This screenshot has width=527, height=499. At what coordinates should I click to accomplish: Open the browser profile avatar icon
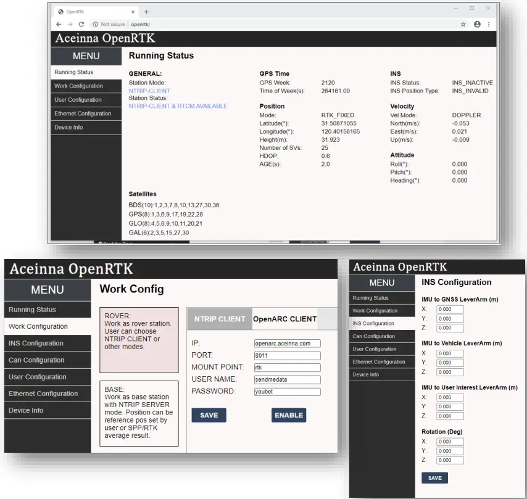pyautogui.click(x=478, y=24)
